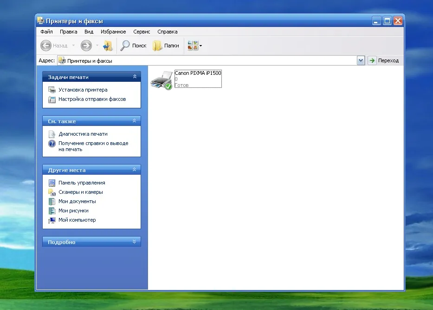This screenshot has height=310, width=433.
Task: Open the Файл menu
Action: [x=46, y=32]
